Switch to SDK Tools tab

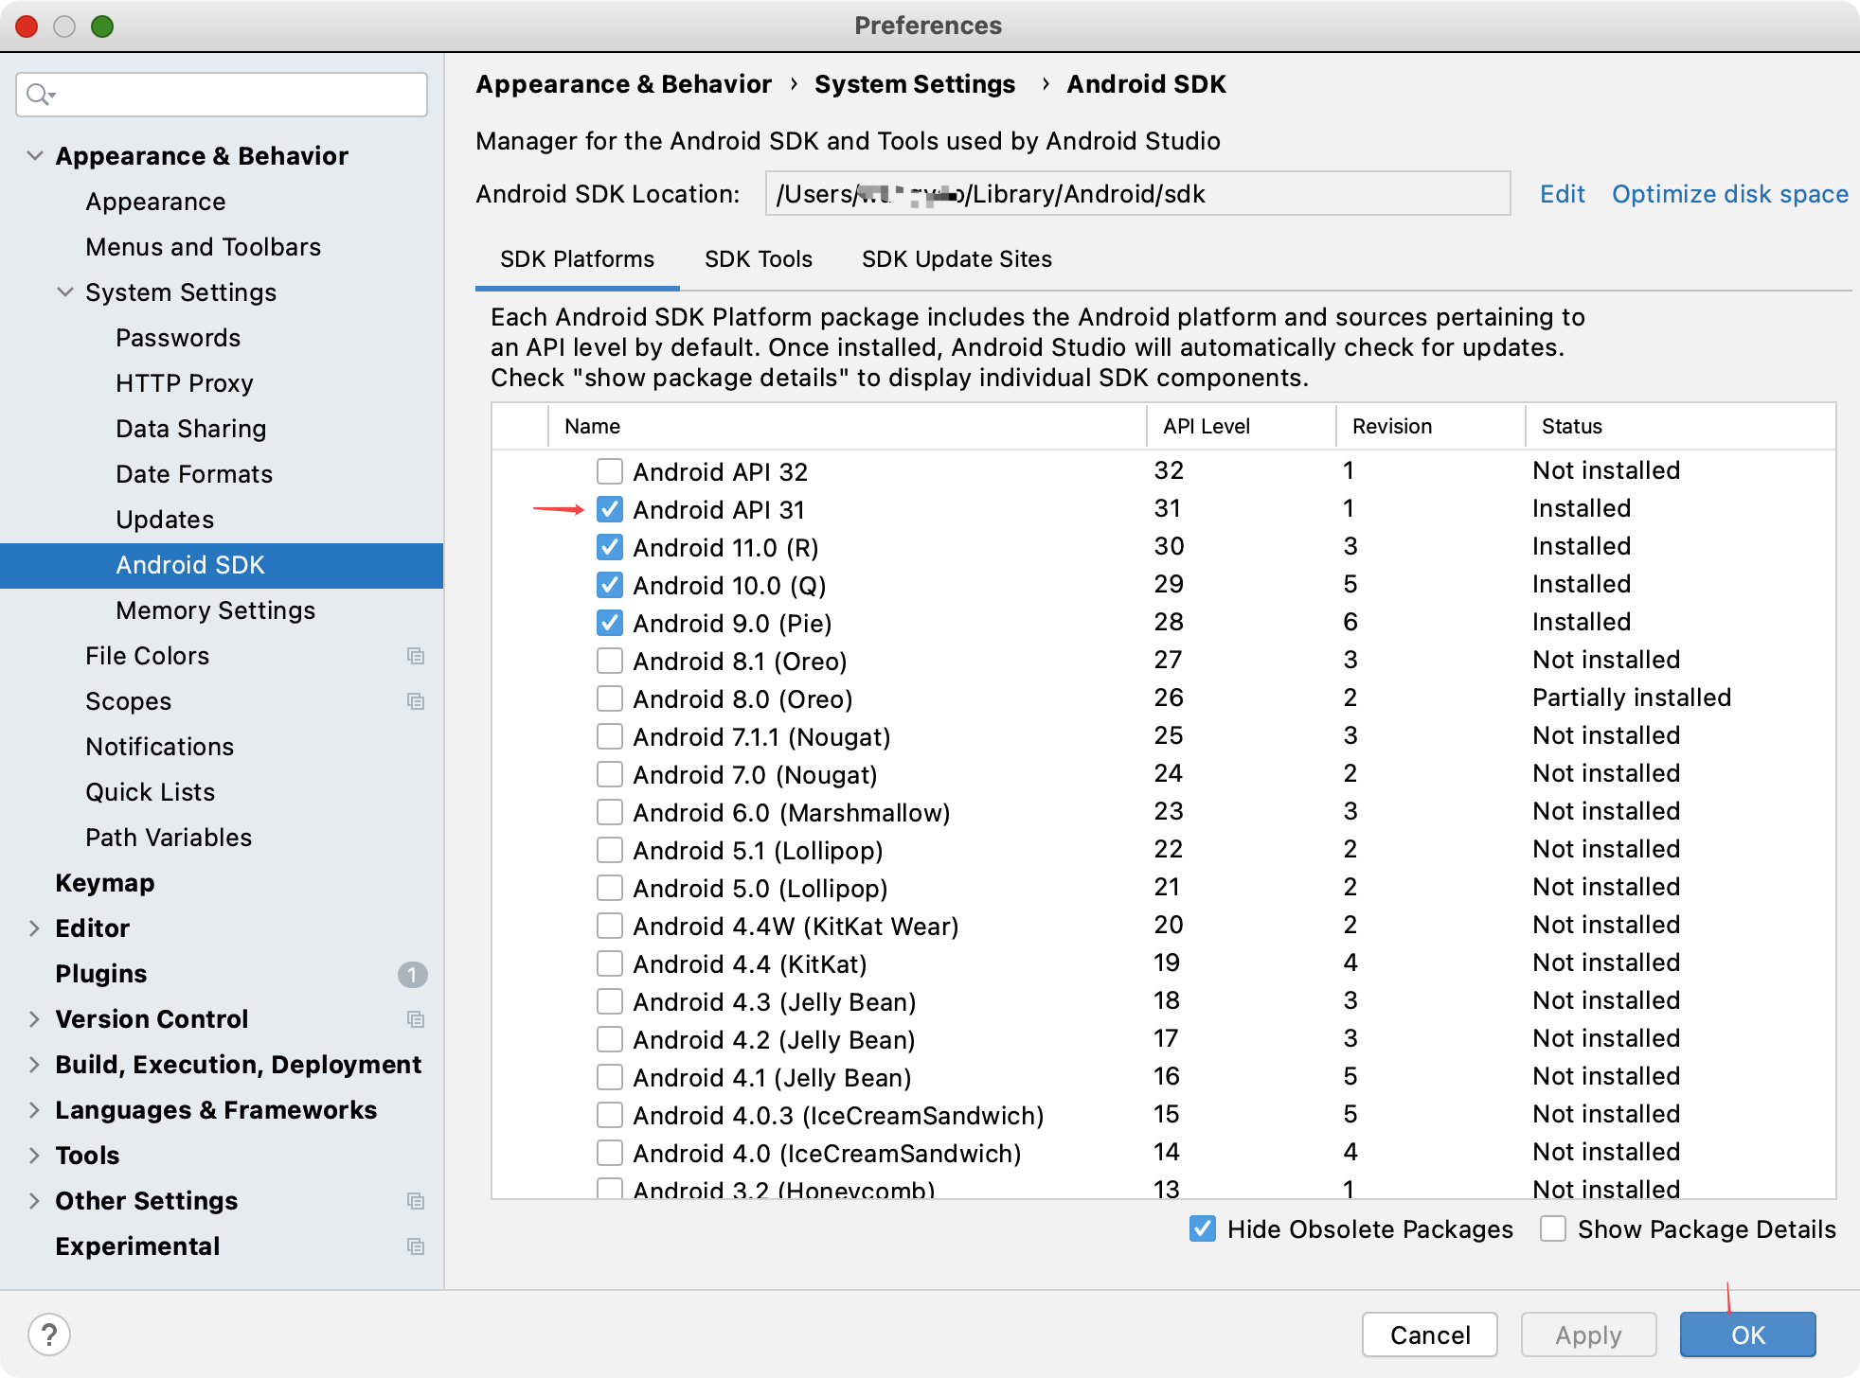[759, 259]
